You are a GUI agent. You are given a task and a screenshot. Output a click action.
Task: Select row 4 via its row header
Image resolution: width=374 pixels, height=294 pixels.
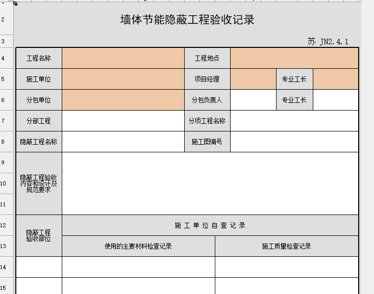tap(4, 58)
